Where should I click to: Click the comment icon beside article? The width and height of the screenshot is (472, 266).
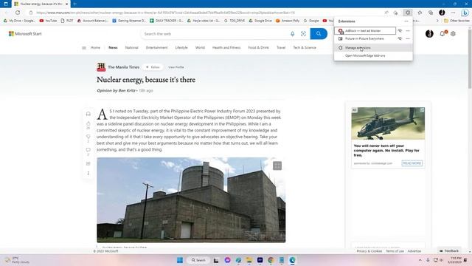click(88, 150)
